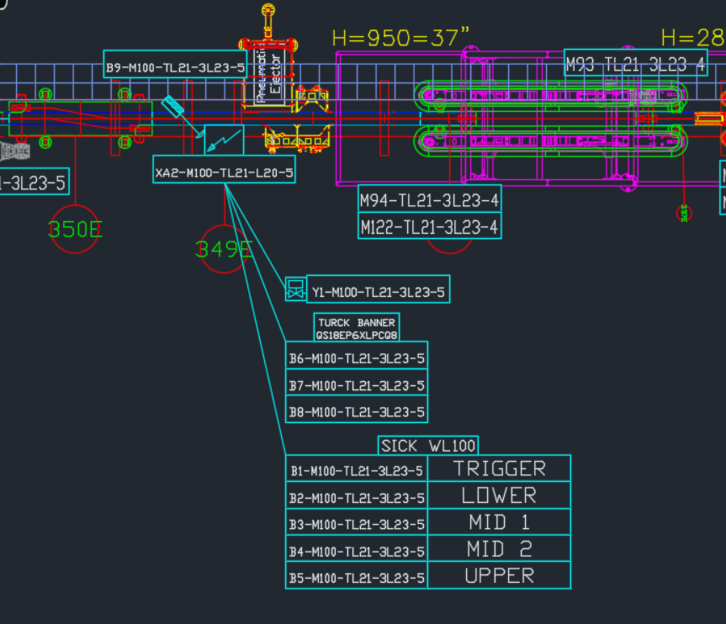Click the MID 2 cell
The height and width of the screenshot is (624, 726).
point(499,549)
